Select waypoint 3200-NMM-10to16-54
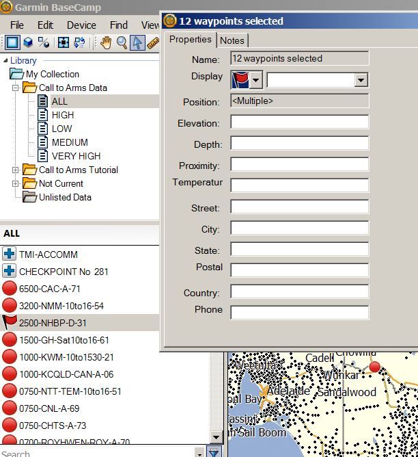This screenshot has height=457, width=418. pyautogui.click(x=61, y=306)
